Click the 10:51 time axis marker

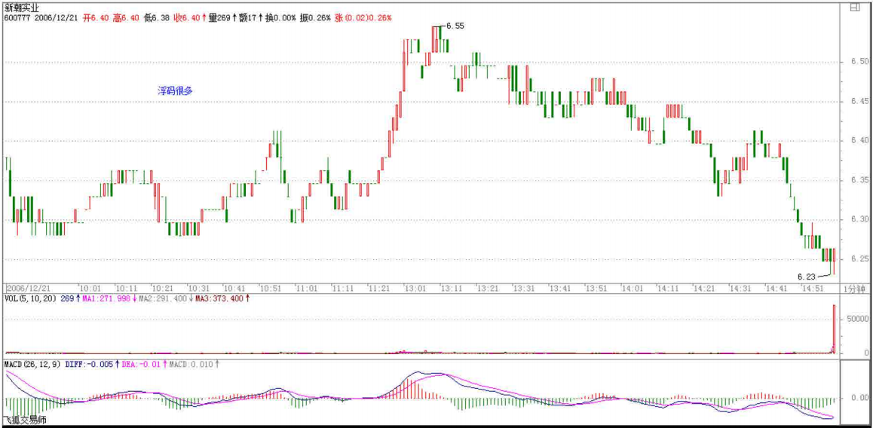coord(271,289)
